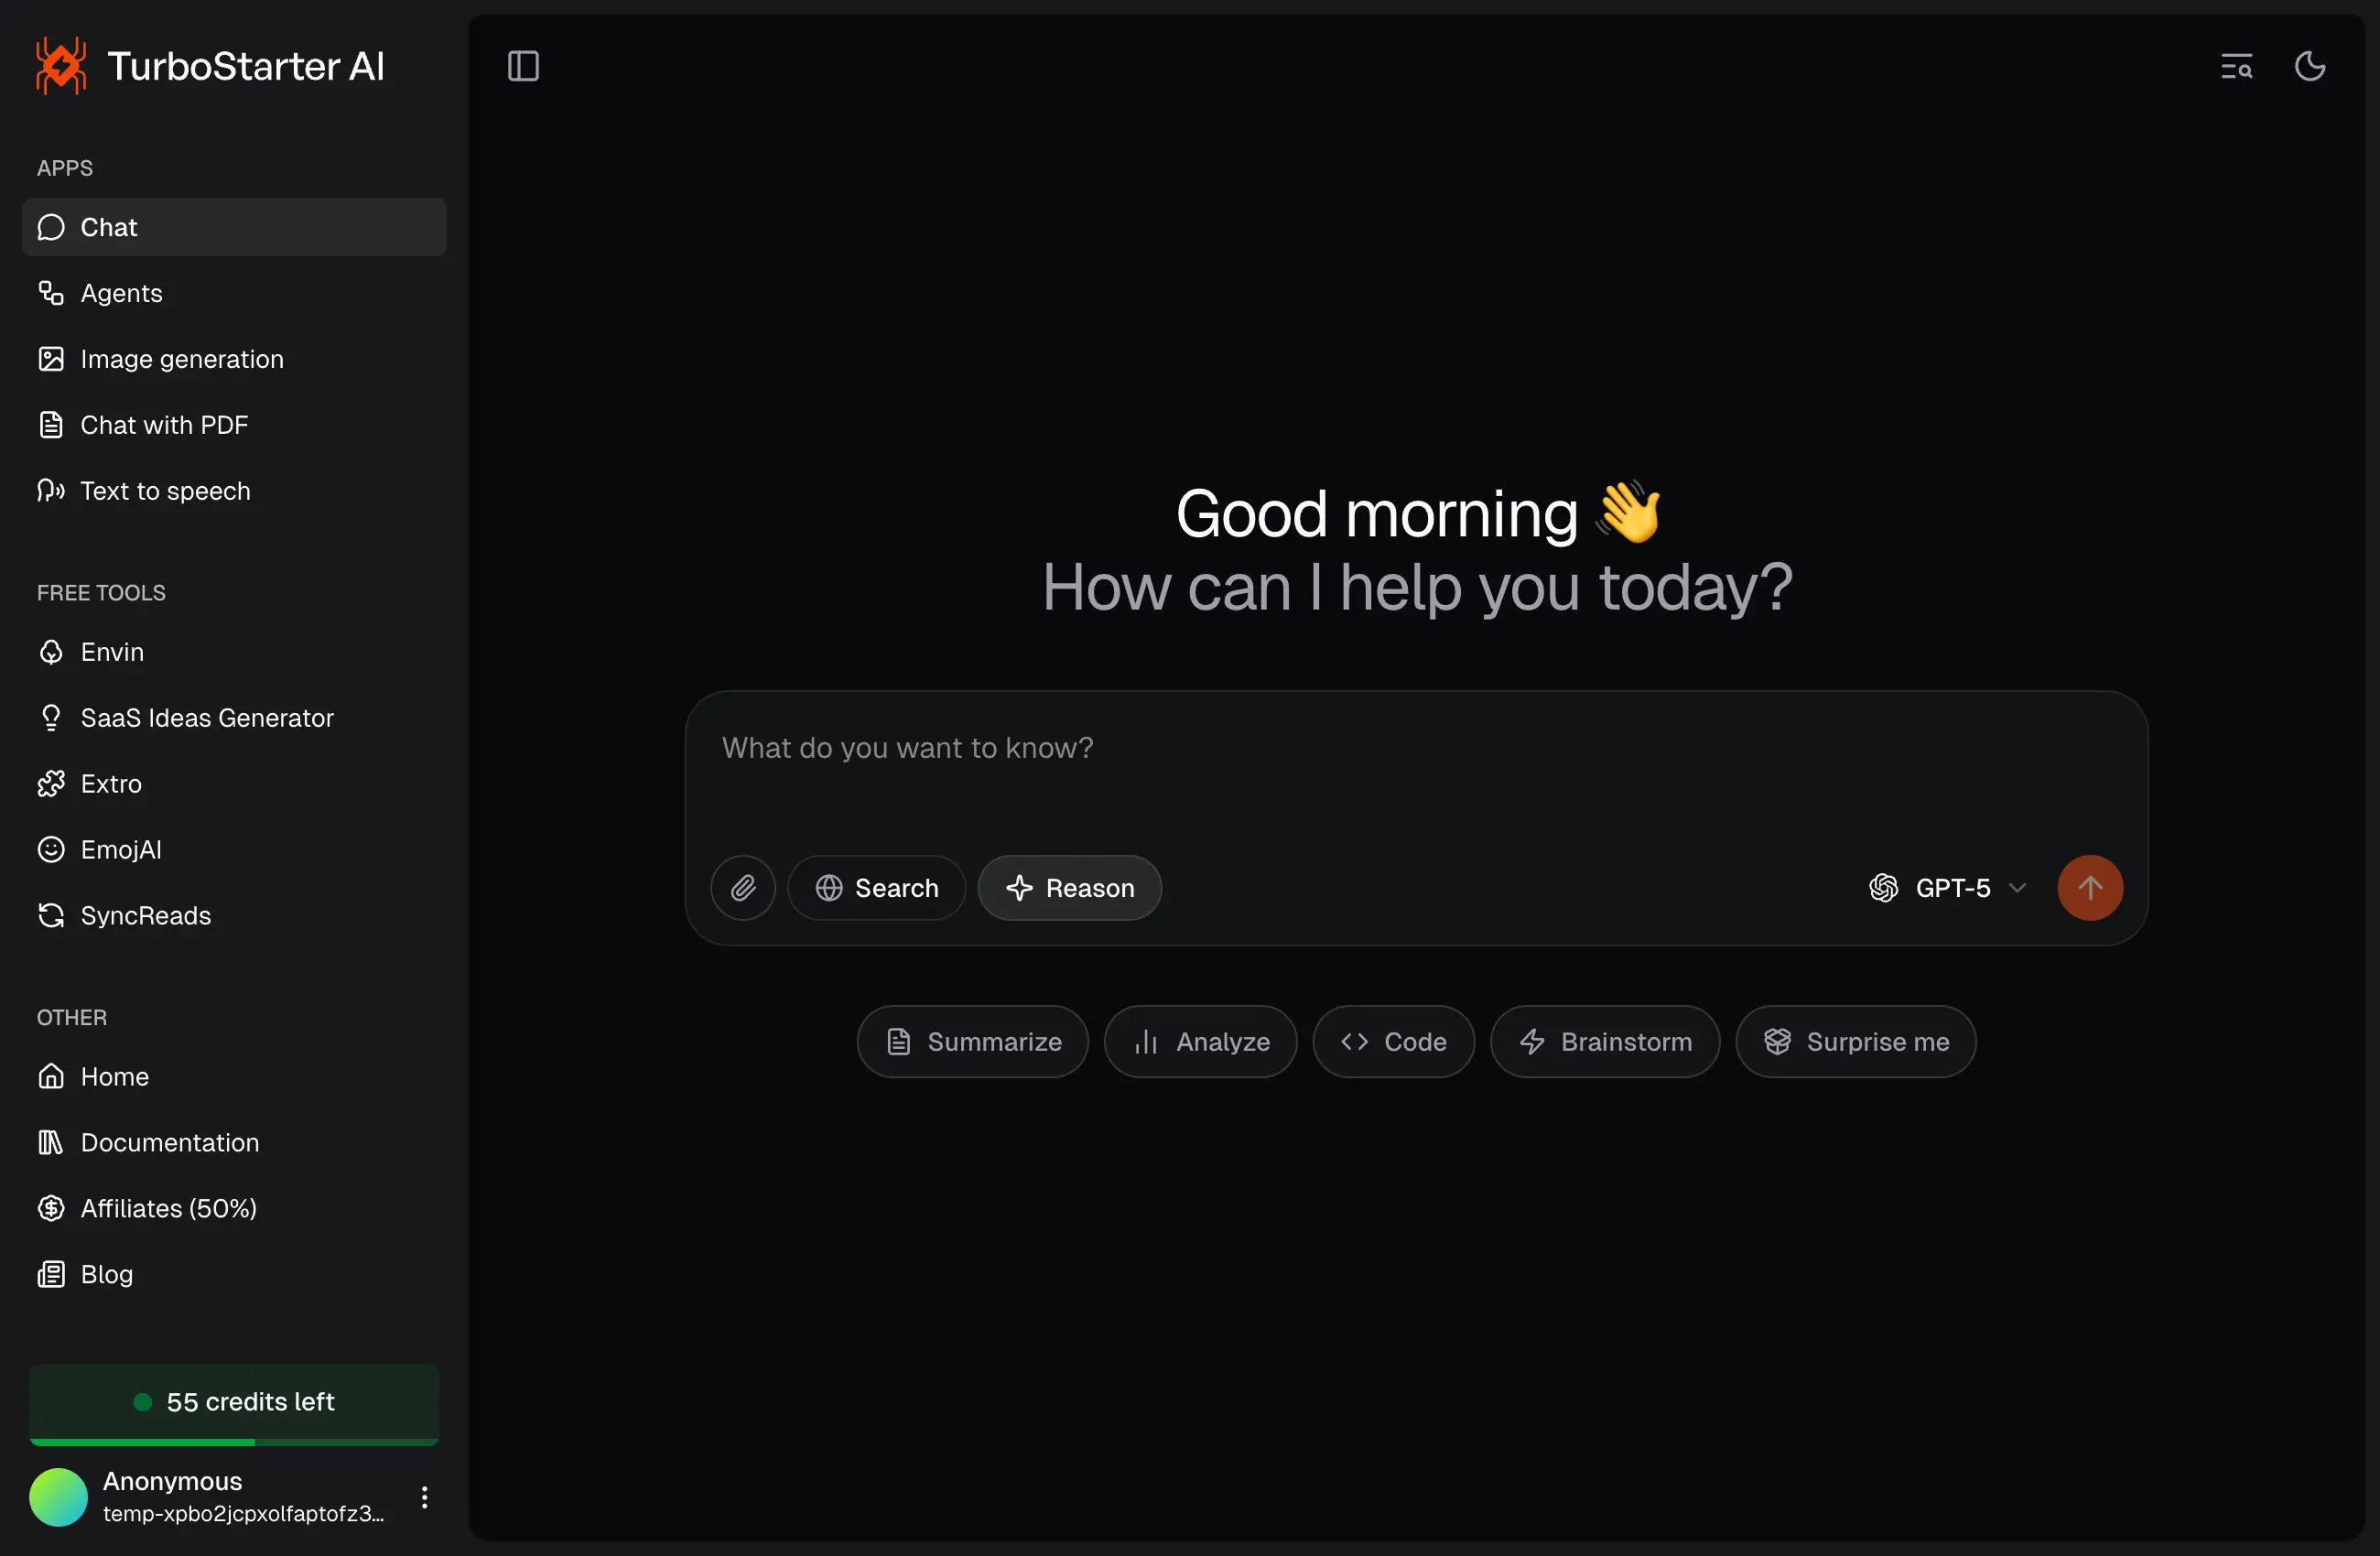Click the 55 credits left progress bar
2380x1556 pixels.
pyautogui.click(x=234, y=1441)
